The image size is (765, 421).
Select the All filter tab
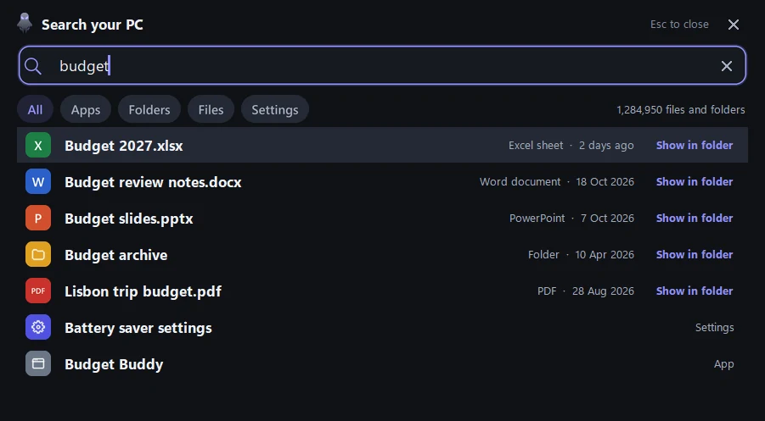35,109
